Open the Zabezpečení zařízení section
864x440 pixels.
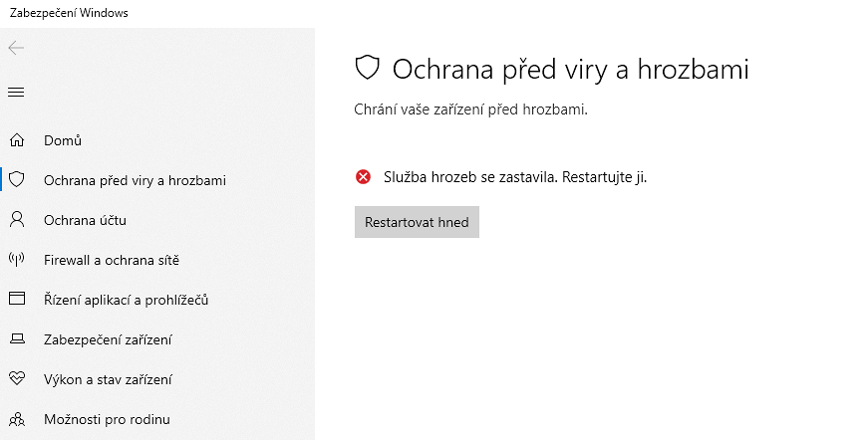(x=108, y=339)
